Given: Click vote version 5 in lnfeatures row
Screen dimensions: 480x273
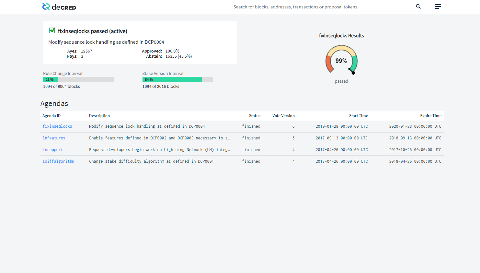Looking at the screenshot, I should point(293,138).
